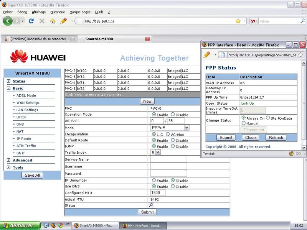Set Operation Mode to Disable
Image resolution: width=307 pixels, height=230 pixels.
(x=173, y=114)
